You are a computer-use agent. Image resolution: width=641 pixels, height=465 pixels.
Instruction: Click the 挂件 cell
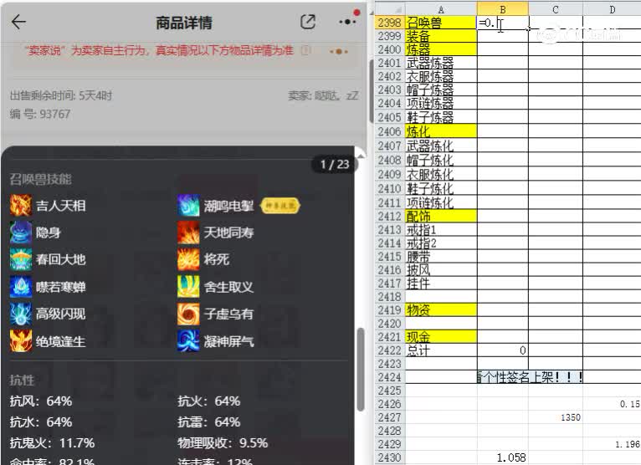pos(441,284)
